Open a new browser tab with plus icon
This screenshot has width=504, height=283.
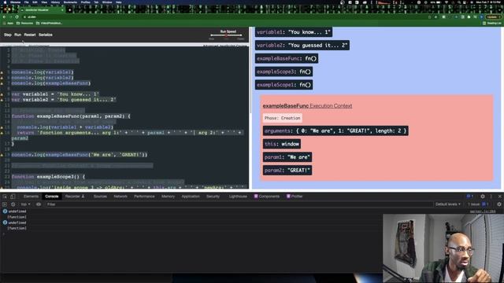70,10
